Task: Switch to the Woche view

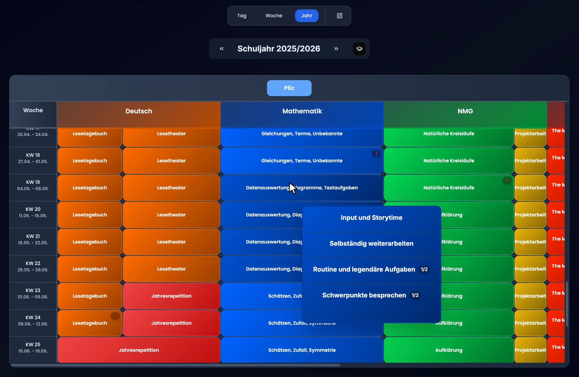Action: [x=274, y=16]
